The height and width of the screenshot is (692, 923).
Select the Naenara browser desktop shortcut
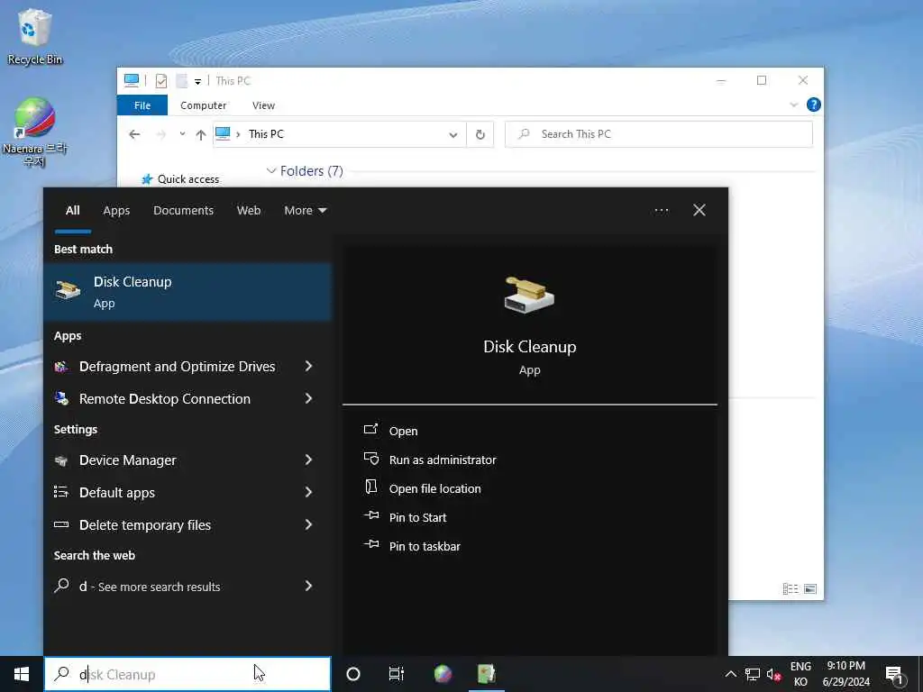[35, 132]
